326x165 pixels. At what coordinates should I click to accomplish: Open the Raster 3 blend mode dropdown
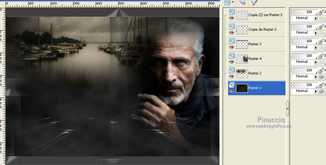(315, 48)
